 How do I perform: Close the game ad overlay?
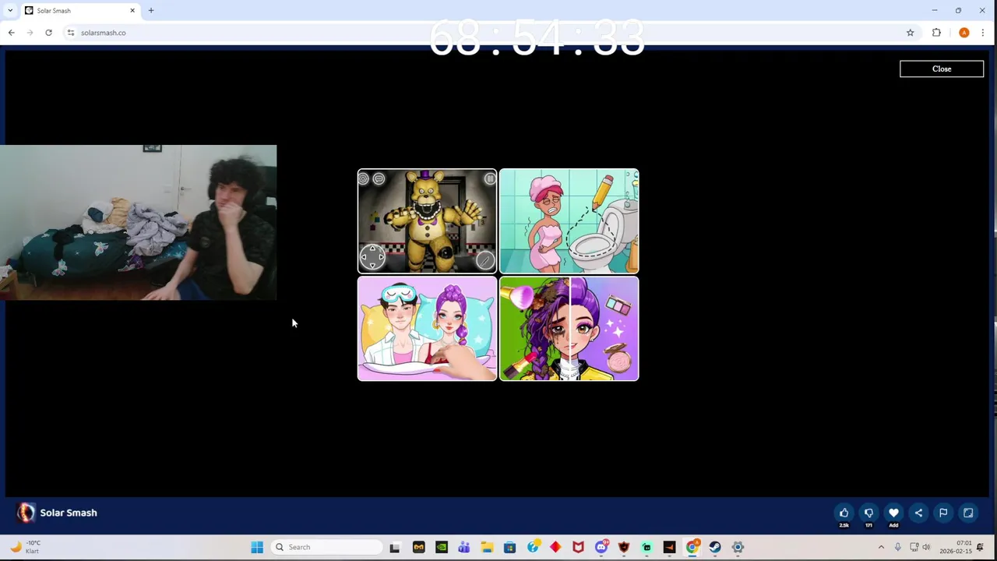point(942,69)
